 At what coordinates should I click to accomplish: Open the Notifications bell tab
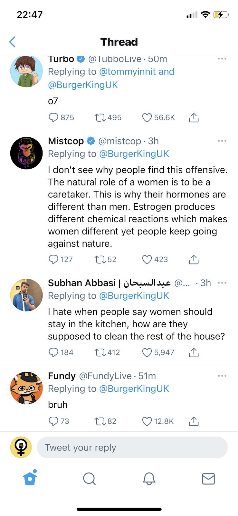149,479
